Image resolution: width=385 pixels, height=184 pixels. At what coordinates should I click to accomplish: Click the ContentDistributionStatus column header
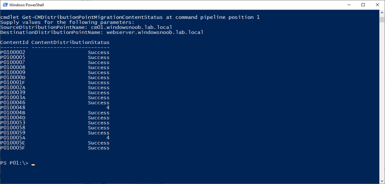click(x=70, y=42)
